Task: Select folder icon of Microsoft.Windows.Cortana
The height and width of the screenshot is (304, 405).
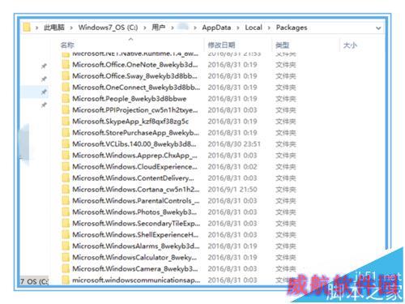Action: point(66,190)
